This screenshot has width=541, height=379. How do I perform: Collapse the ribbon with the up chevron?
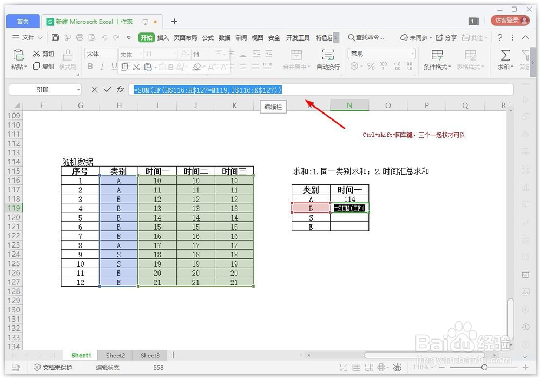point(525,38)
